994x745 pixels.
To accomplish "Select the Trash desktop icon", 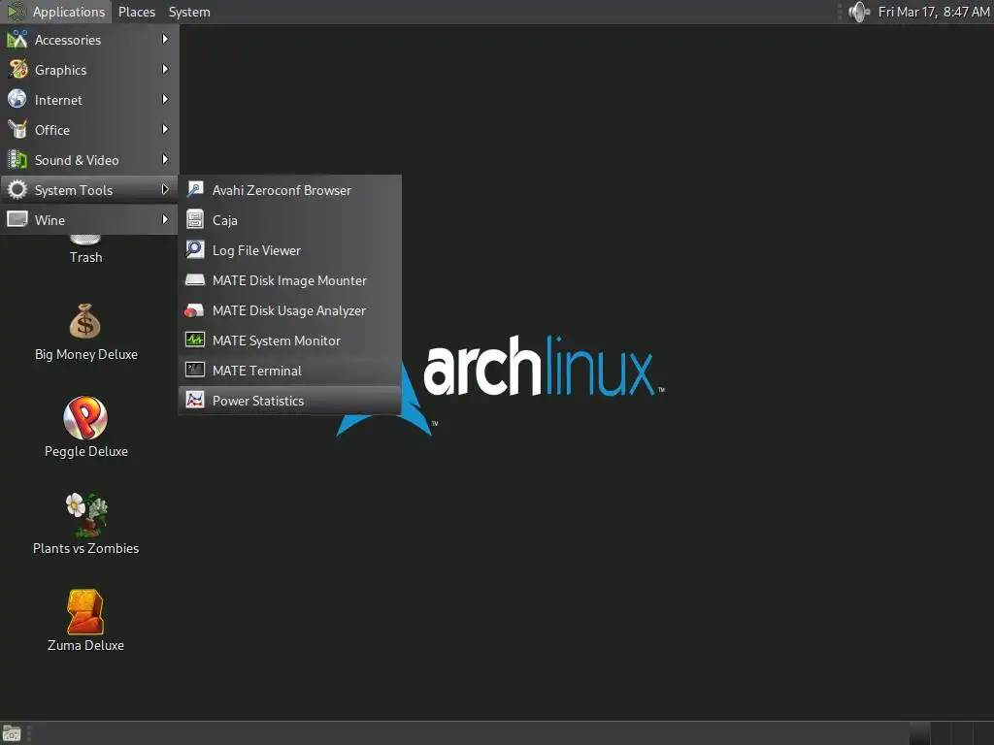I will [85, 249].
